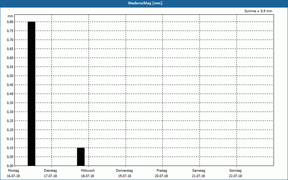Click the 0,20 y-axis value
The width and height of the screenshot is (288, 180).
point(10,130)
